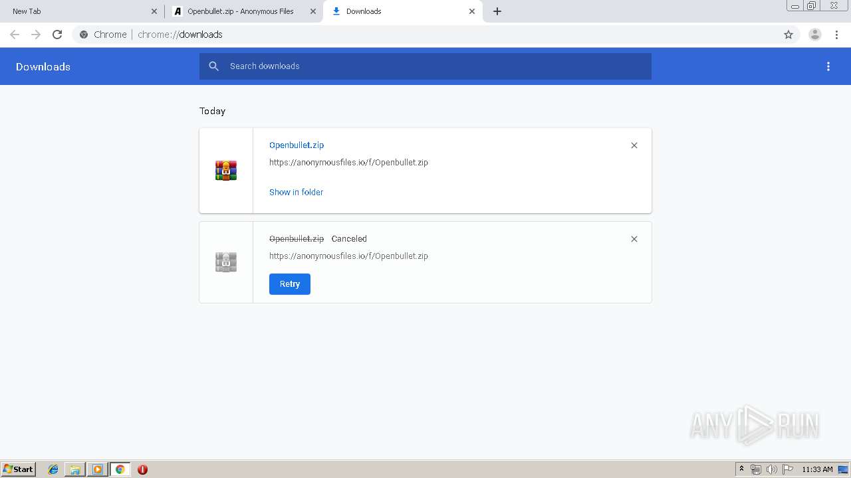Remove canceled Openbullet.zip from the list
The height and width of the screenshot is (478, 851).
tap(634, 239)
